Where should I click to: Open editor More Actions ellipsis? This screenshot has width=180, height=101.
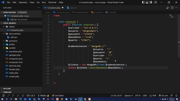click(176, 8)
